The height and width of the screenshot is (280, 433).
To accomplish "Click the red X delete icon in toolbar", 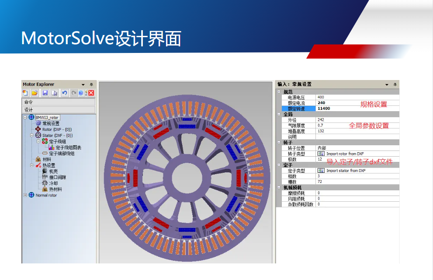I will (91, 93).
